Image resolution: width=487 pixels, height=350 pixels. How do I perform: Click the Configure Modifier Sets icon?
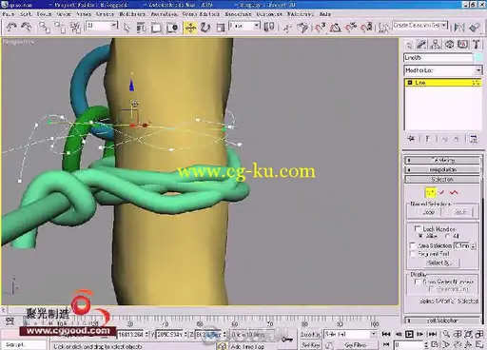tap(474, 139)
